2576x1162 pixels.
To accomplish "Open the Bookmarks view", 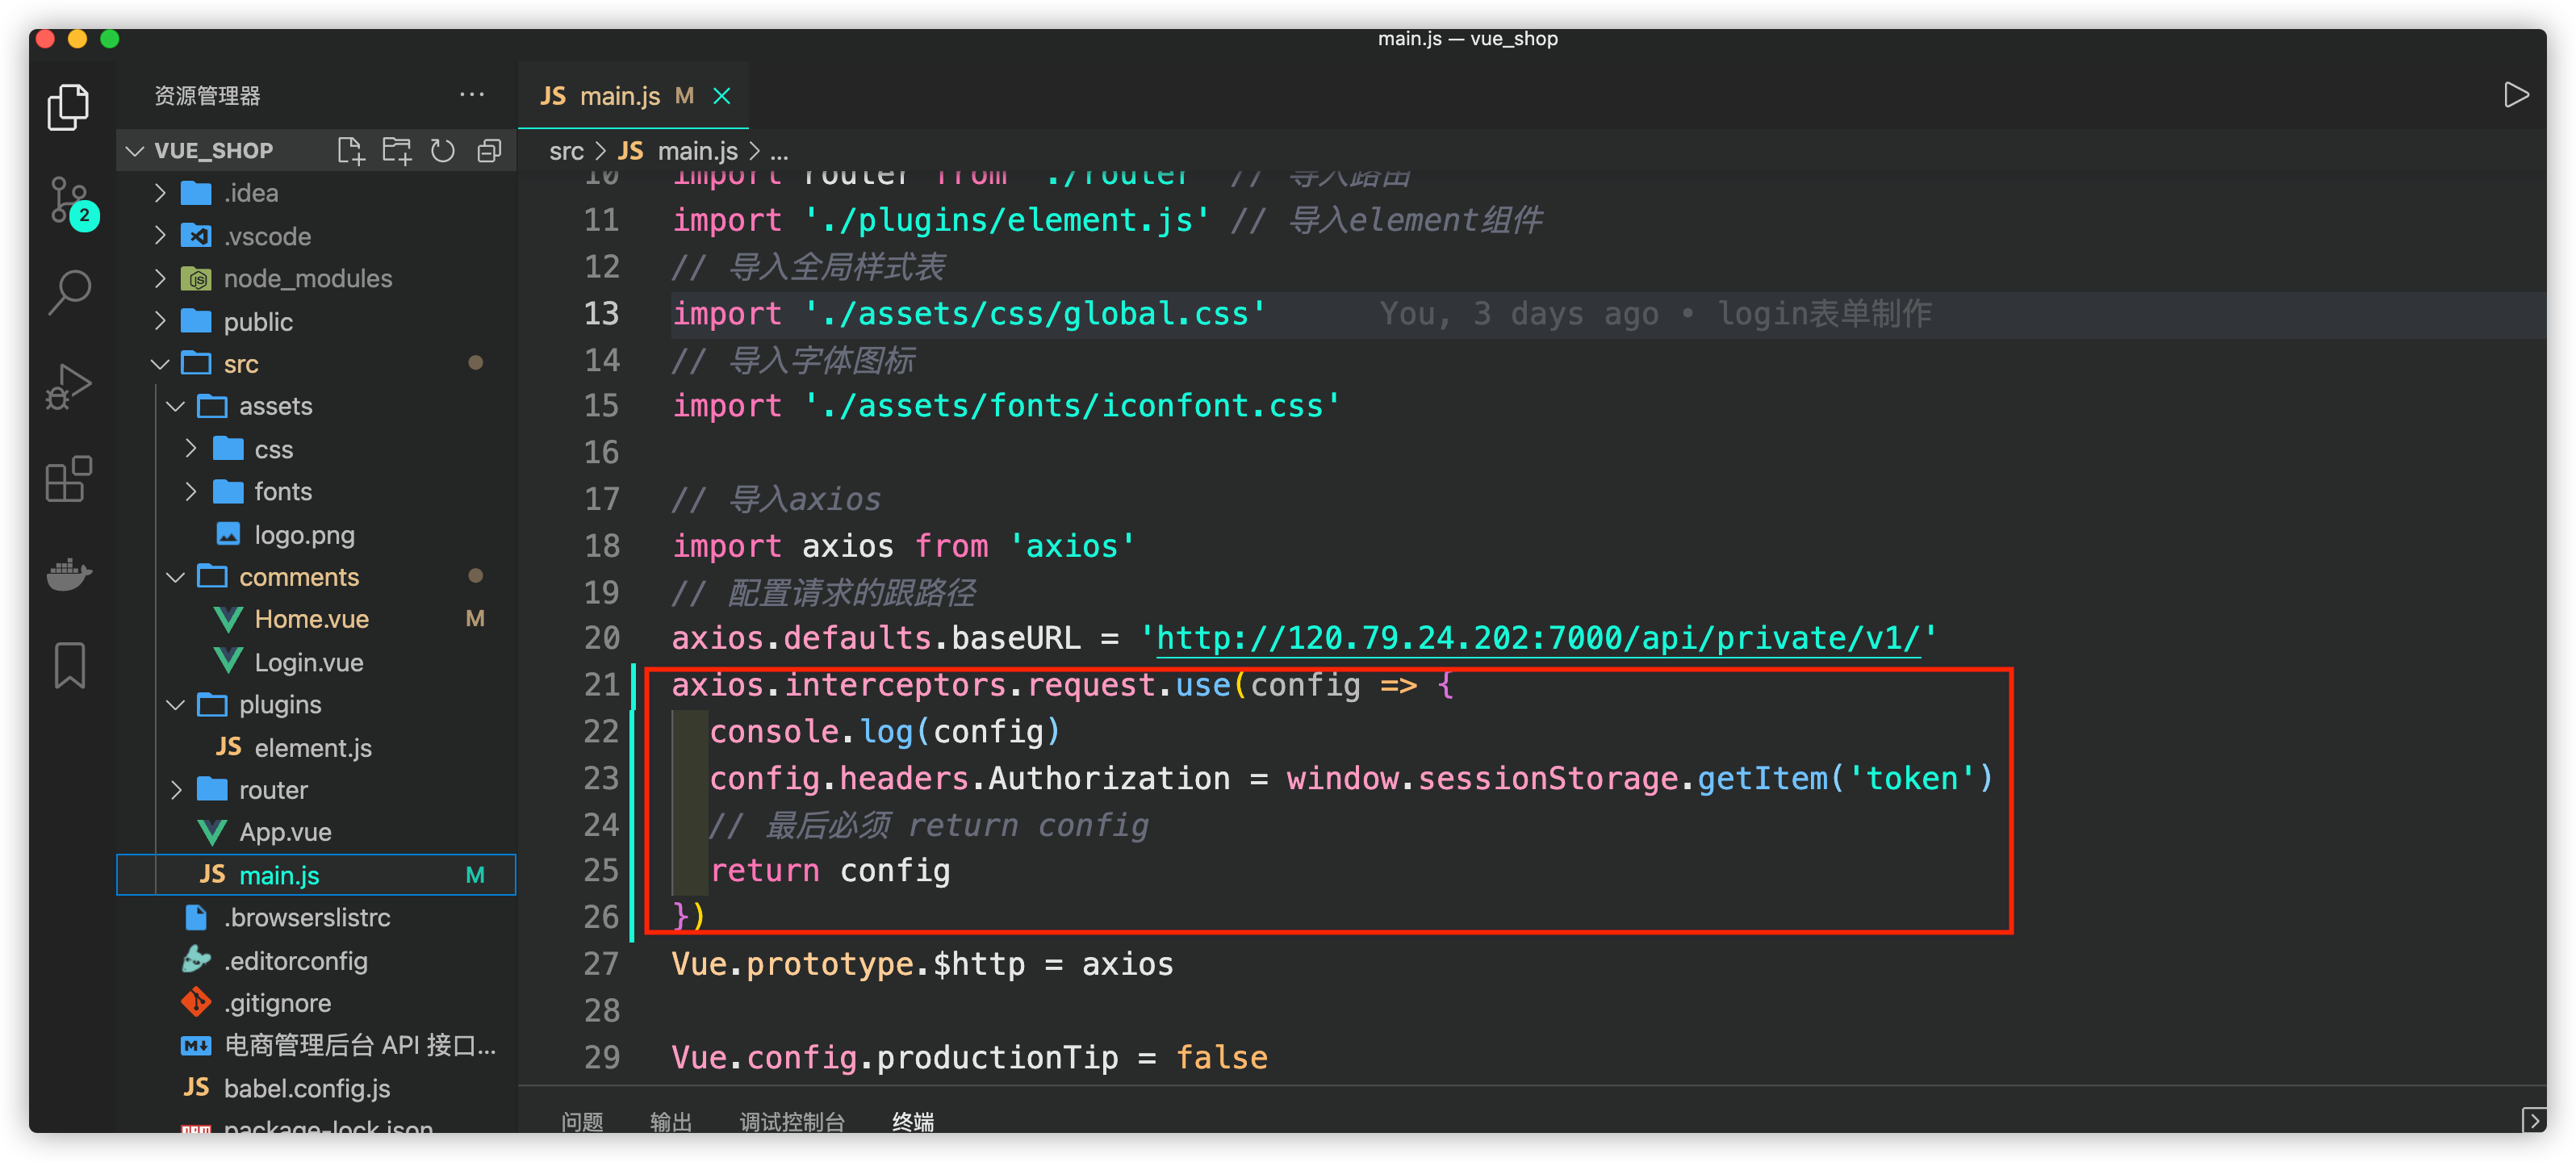I will (69, 665).
